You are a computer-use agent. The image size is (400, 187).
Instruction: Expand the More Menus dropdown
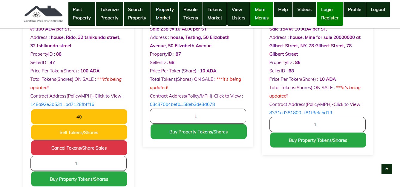[x=262, y=14]
